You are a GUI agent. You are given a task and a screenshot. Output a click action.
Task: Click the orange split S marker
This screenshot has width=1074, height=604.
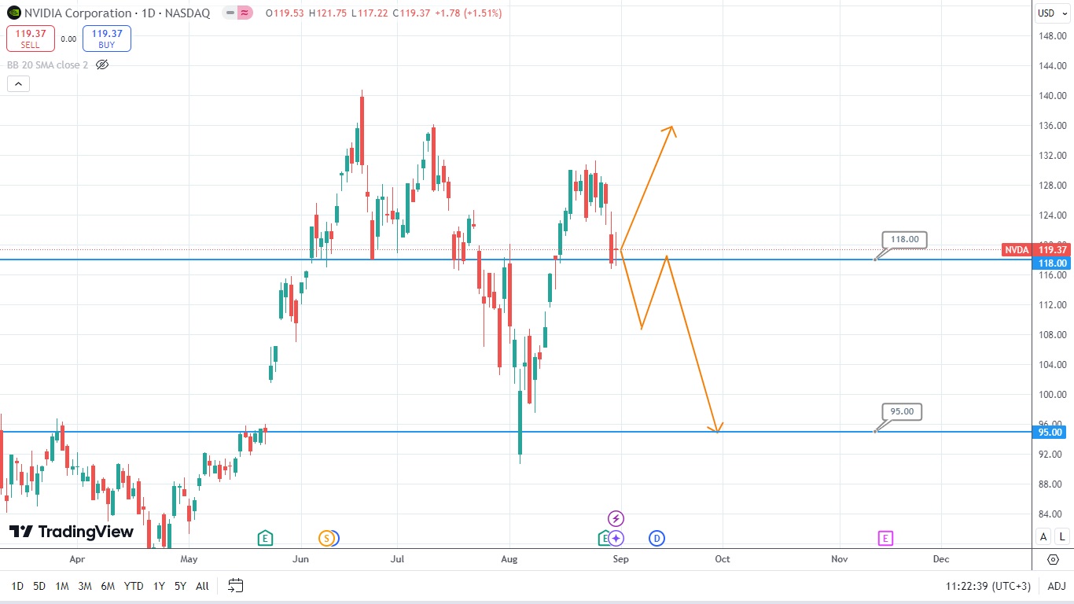(x=326, y=539)
